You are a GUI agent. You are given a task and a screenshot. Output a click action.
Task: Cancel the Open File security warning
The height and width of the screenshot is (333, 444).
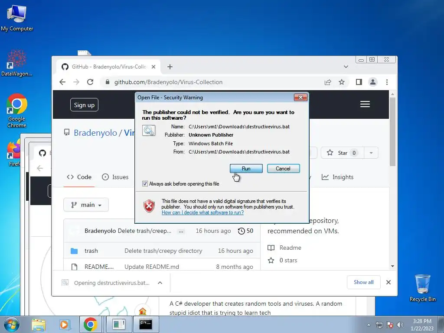283,169
